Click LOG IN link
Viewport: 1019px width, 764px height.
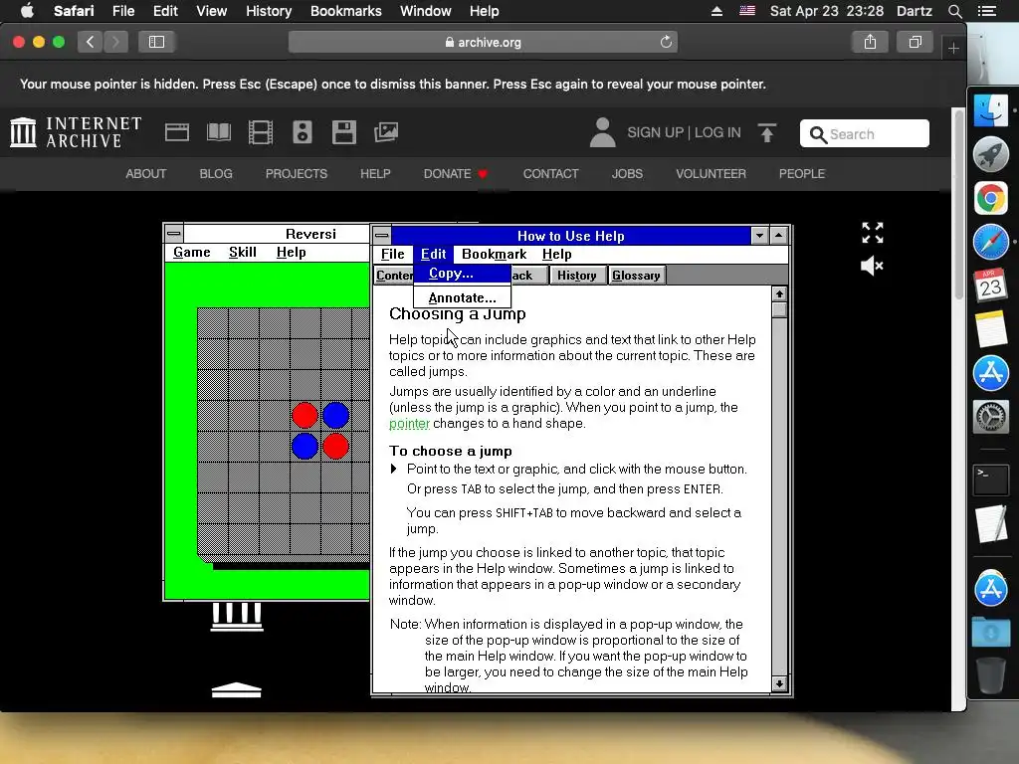click(x=717, y=132)
